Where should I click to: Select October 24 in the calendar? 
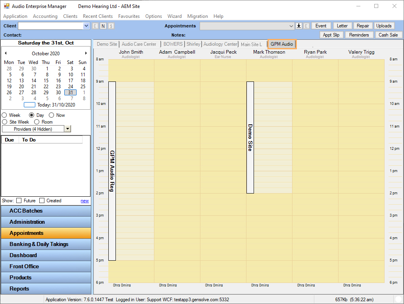point(71,87)
